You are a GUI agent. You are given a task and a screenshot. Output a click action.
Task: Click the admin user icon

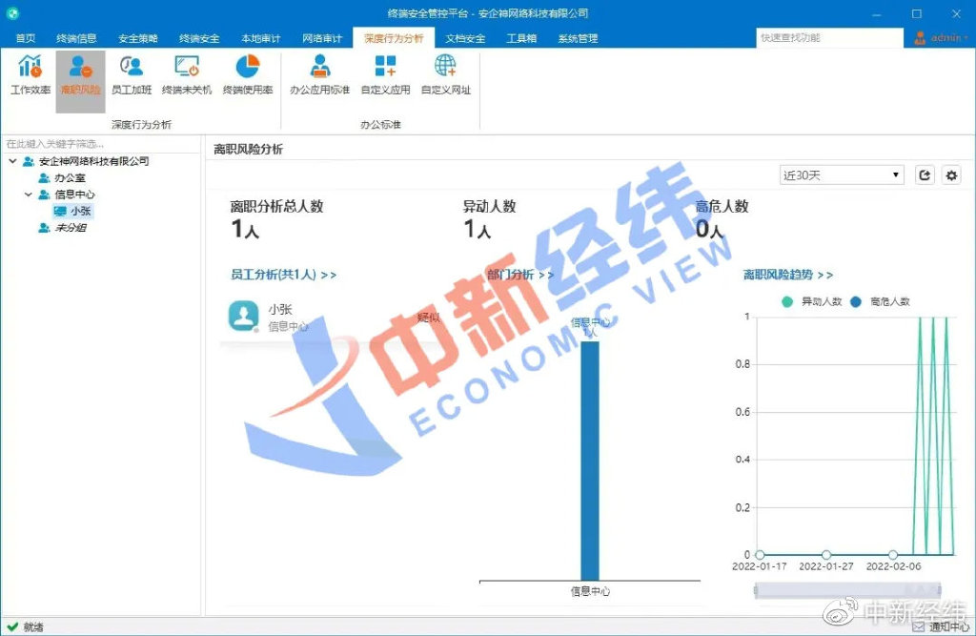click(x=920, y=38)
